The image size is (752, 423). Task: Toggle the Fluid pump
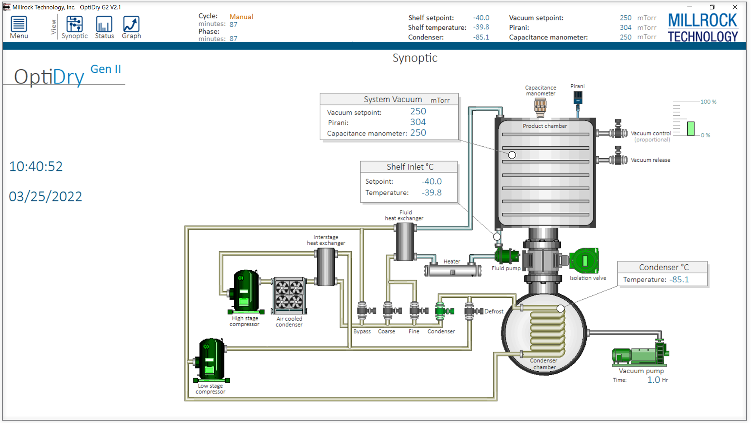pos(506,256)
